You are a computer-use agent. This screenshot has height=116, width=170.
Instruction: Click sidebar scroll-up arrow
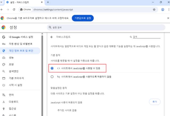point(42,34)
